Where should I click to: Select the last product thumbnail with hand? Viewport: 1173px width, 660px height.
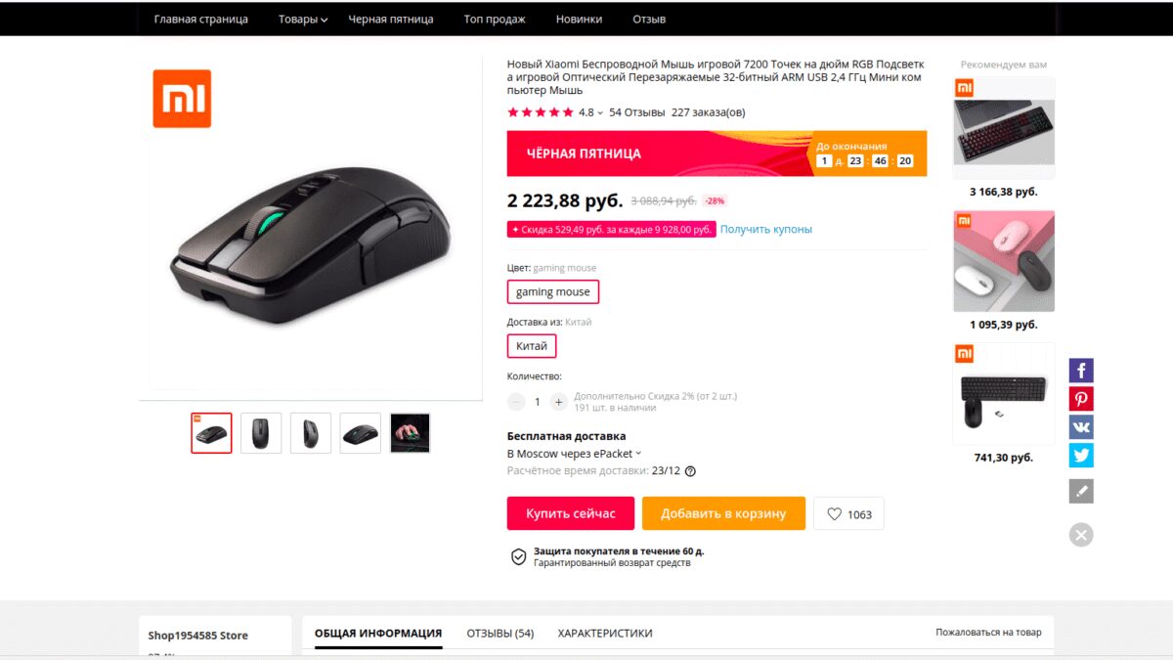coord(410,433)
